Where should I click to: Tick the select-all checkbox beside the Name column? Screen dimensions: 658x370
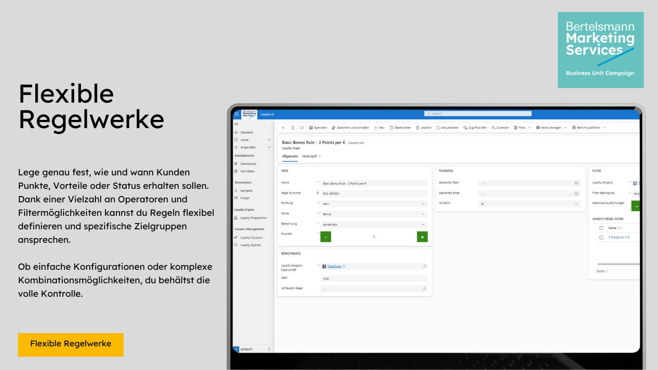pyautogui.click(x=601, y=228)
